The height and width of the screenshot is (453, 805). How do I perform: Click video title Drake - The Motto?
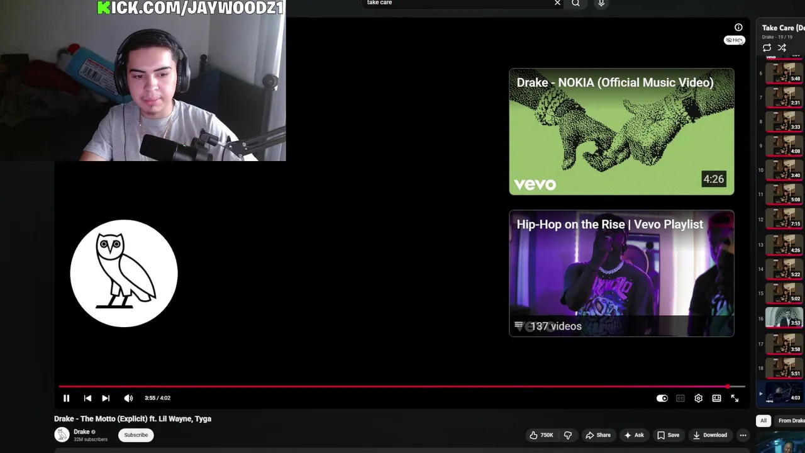pyautogui.click(x=133, y=418)
